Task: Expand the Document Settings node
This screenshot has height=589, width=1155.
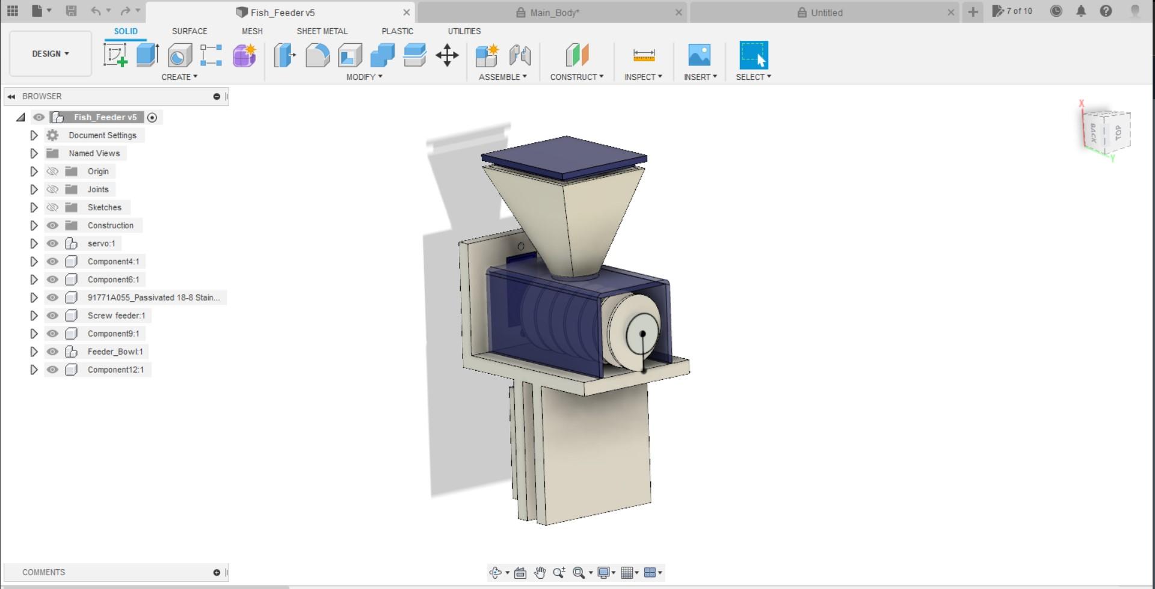Action: coord(34,135)
